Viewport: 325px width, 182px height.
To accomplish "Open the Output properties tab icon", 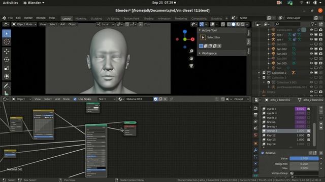I will pyautogui.click(x=255, y=115).
